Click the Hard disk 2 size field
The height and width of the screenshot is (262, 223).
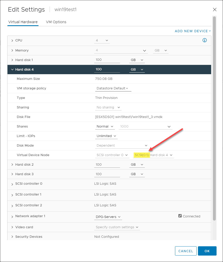(107, 165)
